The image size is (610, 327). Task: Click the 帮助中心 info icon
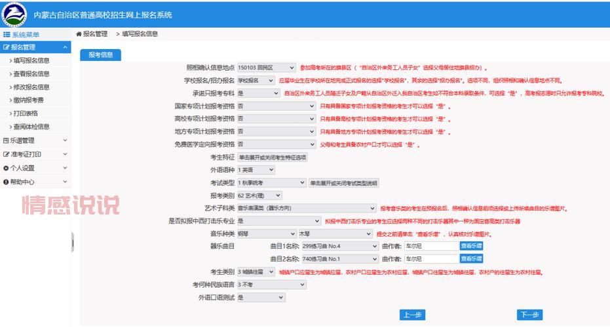(6, 182)
